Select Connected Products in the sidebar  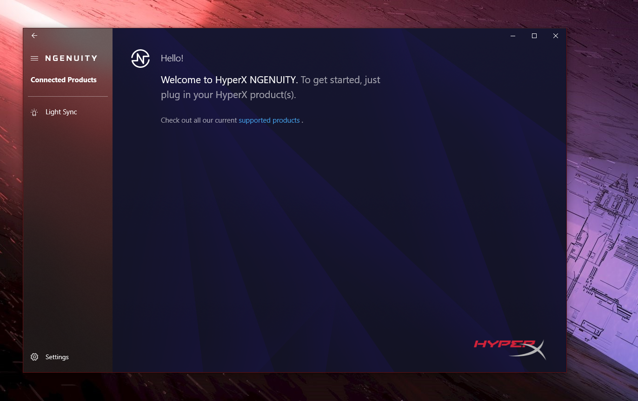point(64,80)
